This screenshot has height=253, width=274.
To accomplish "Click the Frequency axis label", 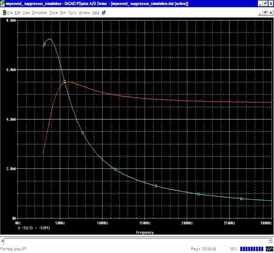I will tap(145, 232).
